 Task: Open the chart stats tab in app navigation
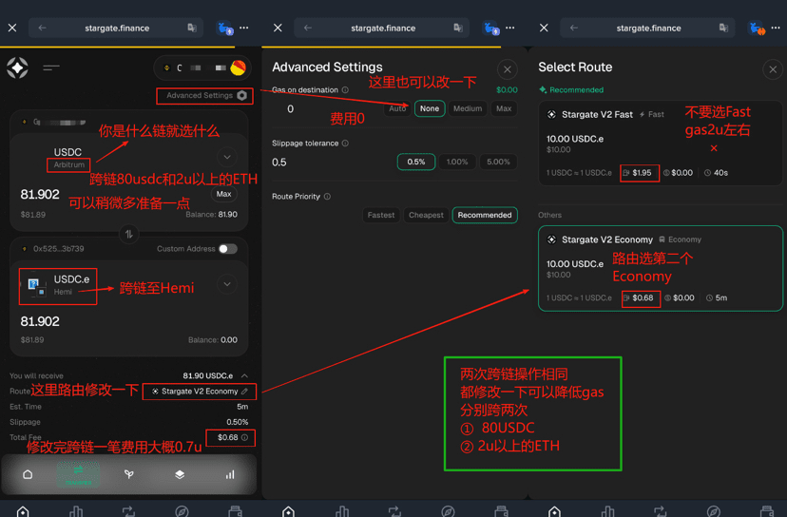[230, 474]
